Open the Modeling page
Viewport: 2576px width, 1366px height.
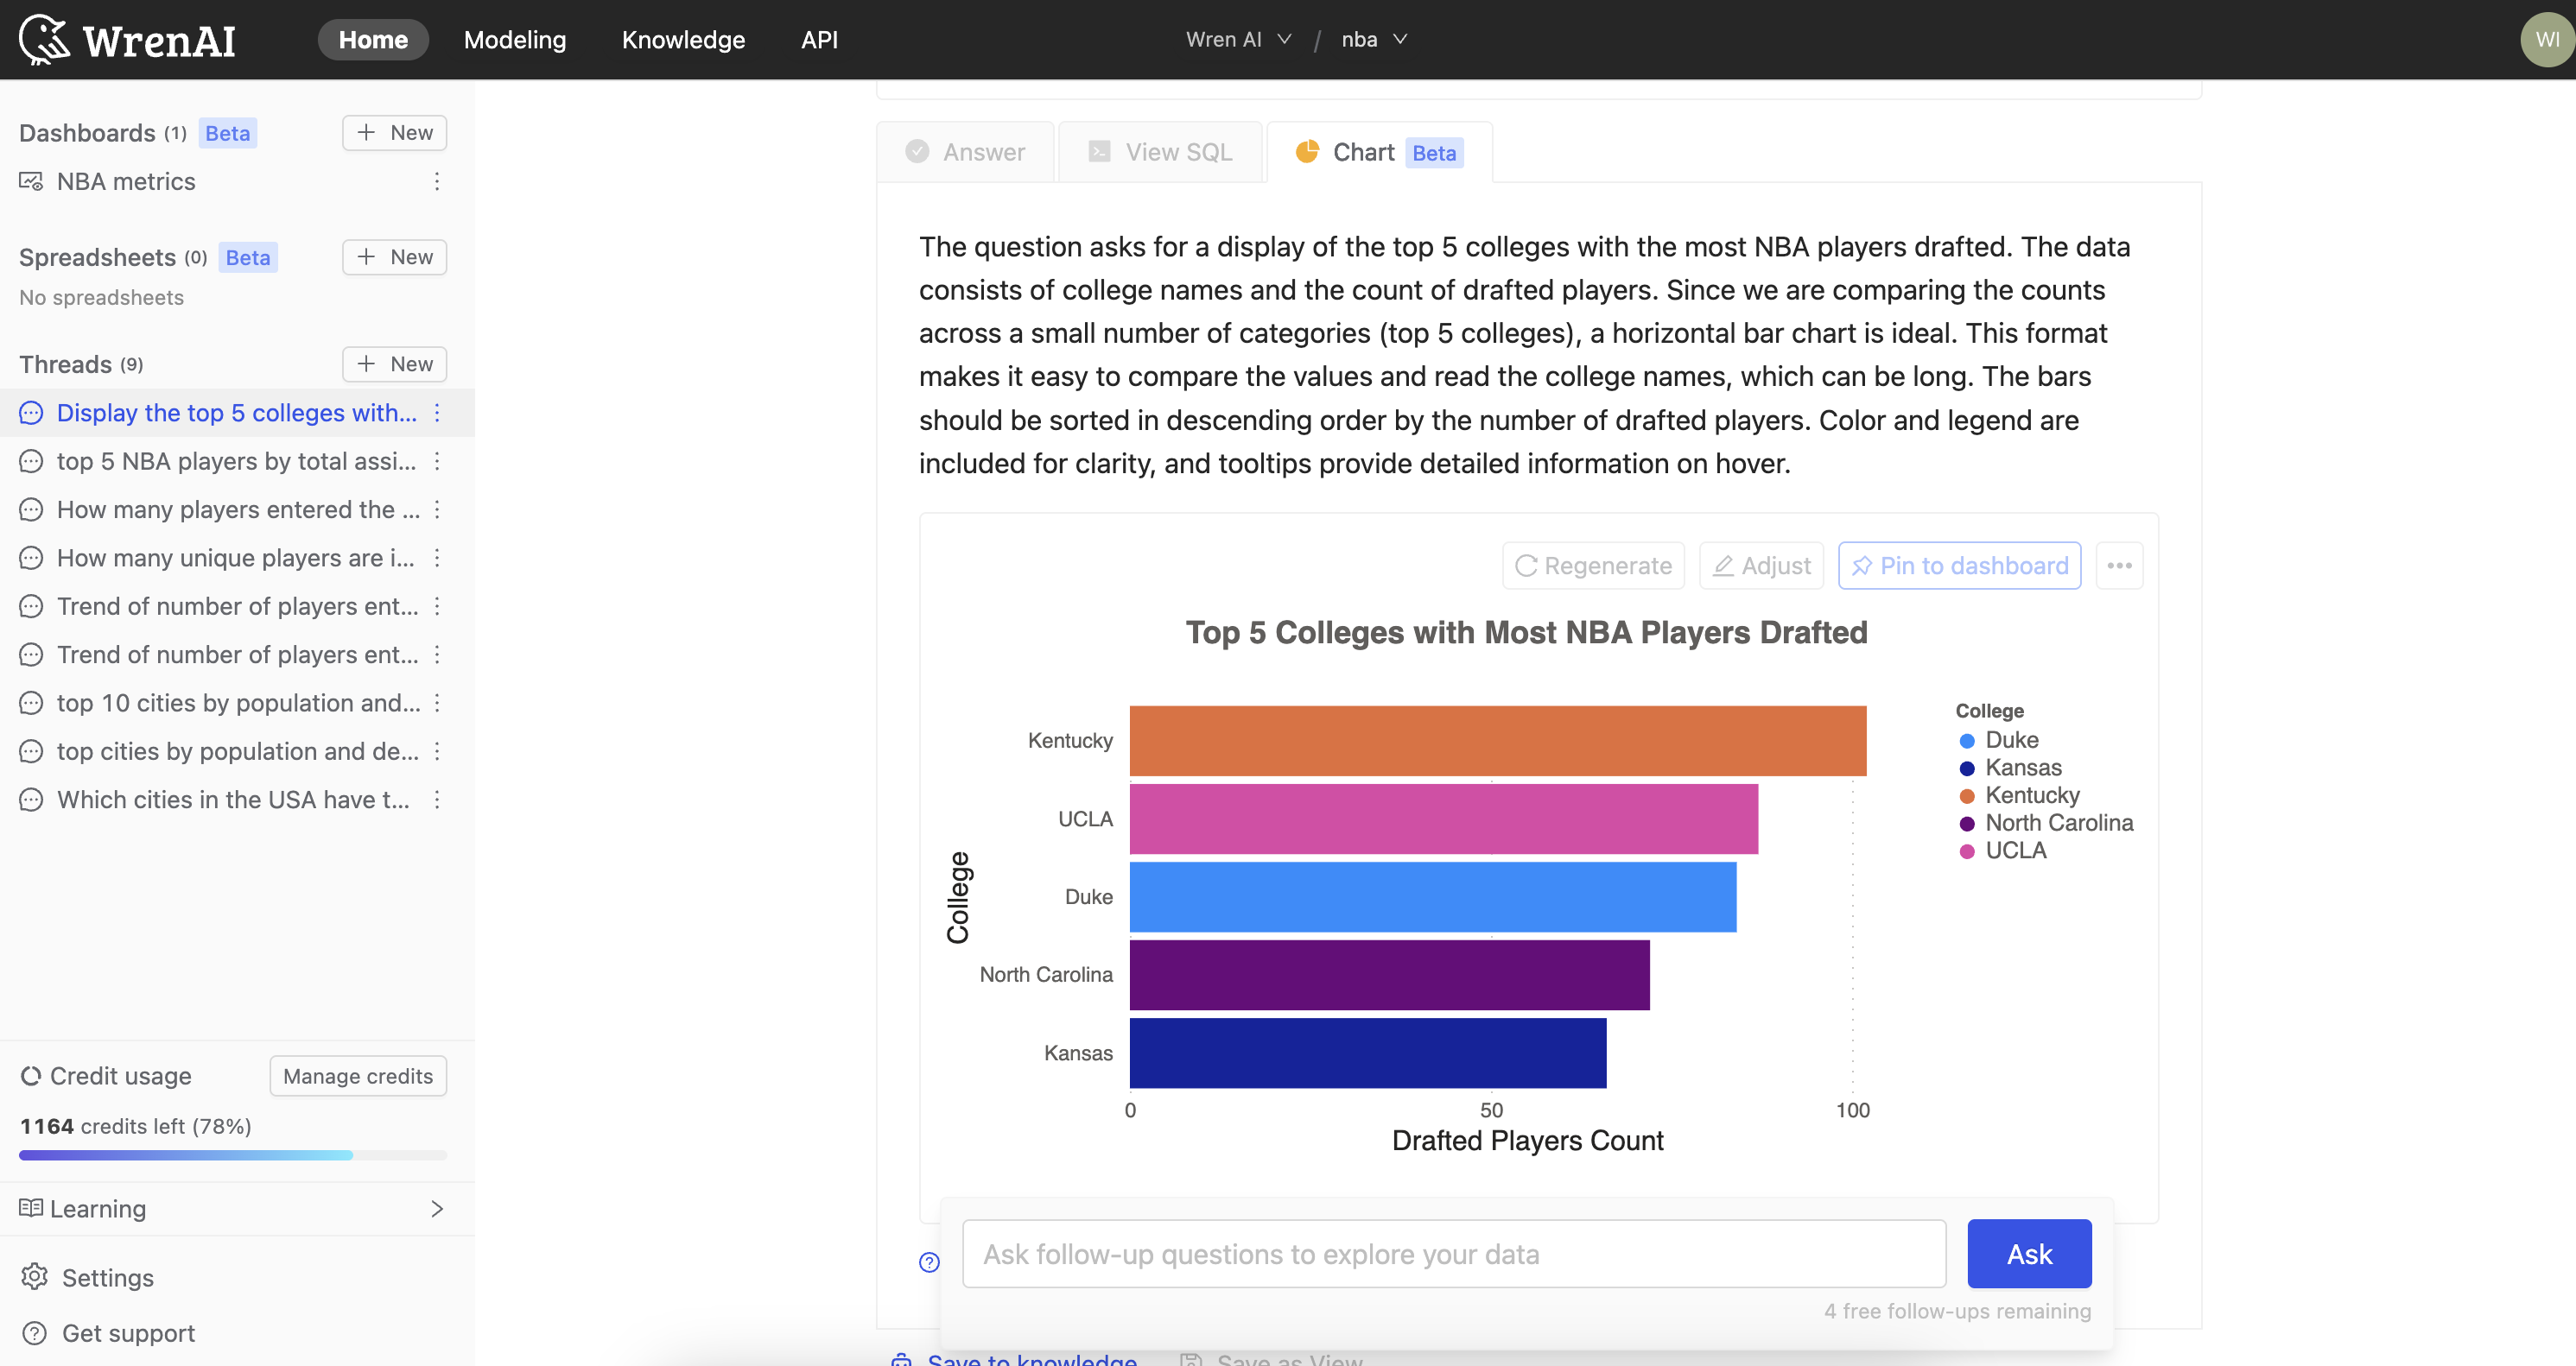515,40
